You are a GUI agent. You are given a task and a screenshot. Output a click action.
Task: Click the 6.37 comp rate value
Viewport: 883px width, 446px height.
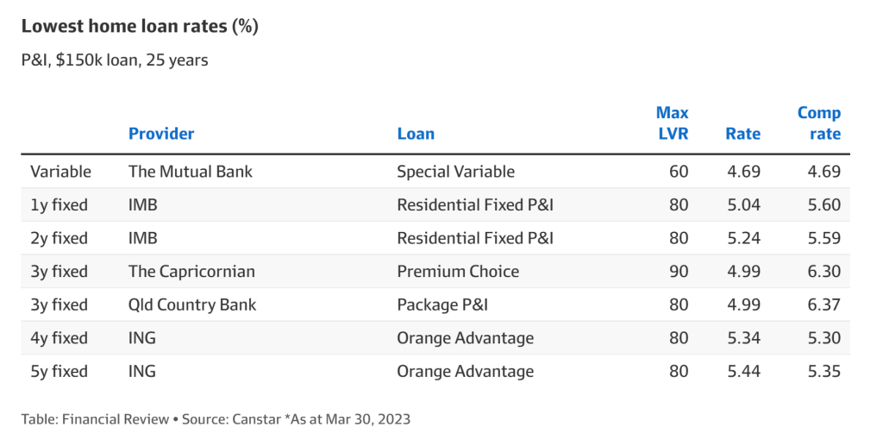click(823, 305)
